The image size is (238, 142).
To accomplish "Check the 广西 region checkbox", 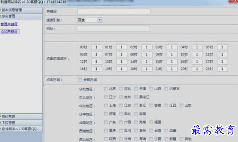I will point(121,122).
